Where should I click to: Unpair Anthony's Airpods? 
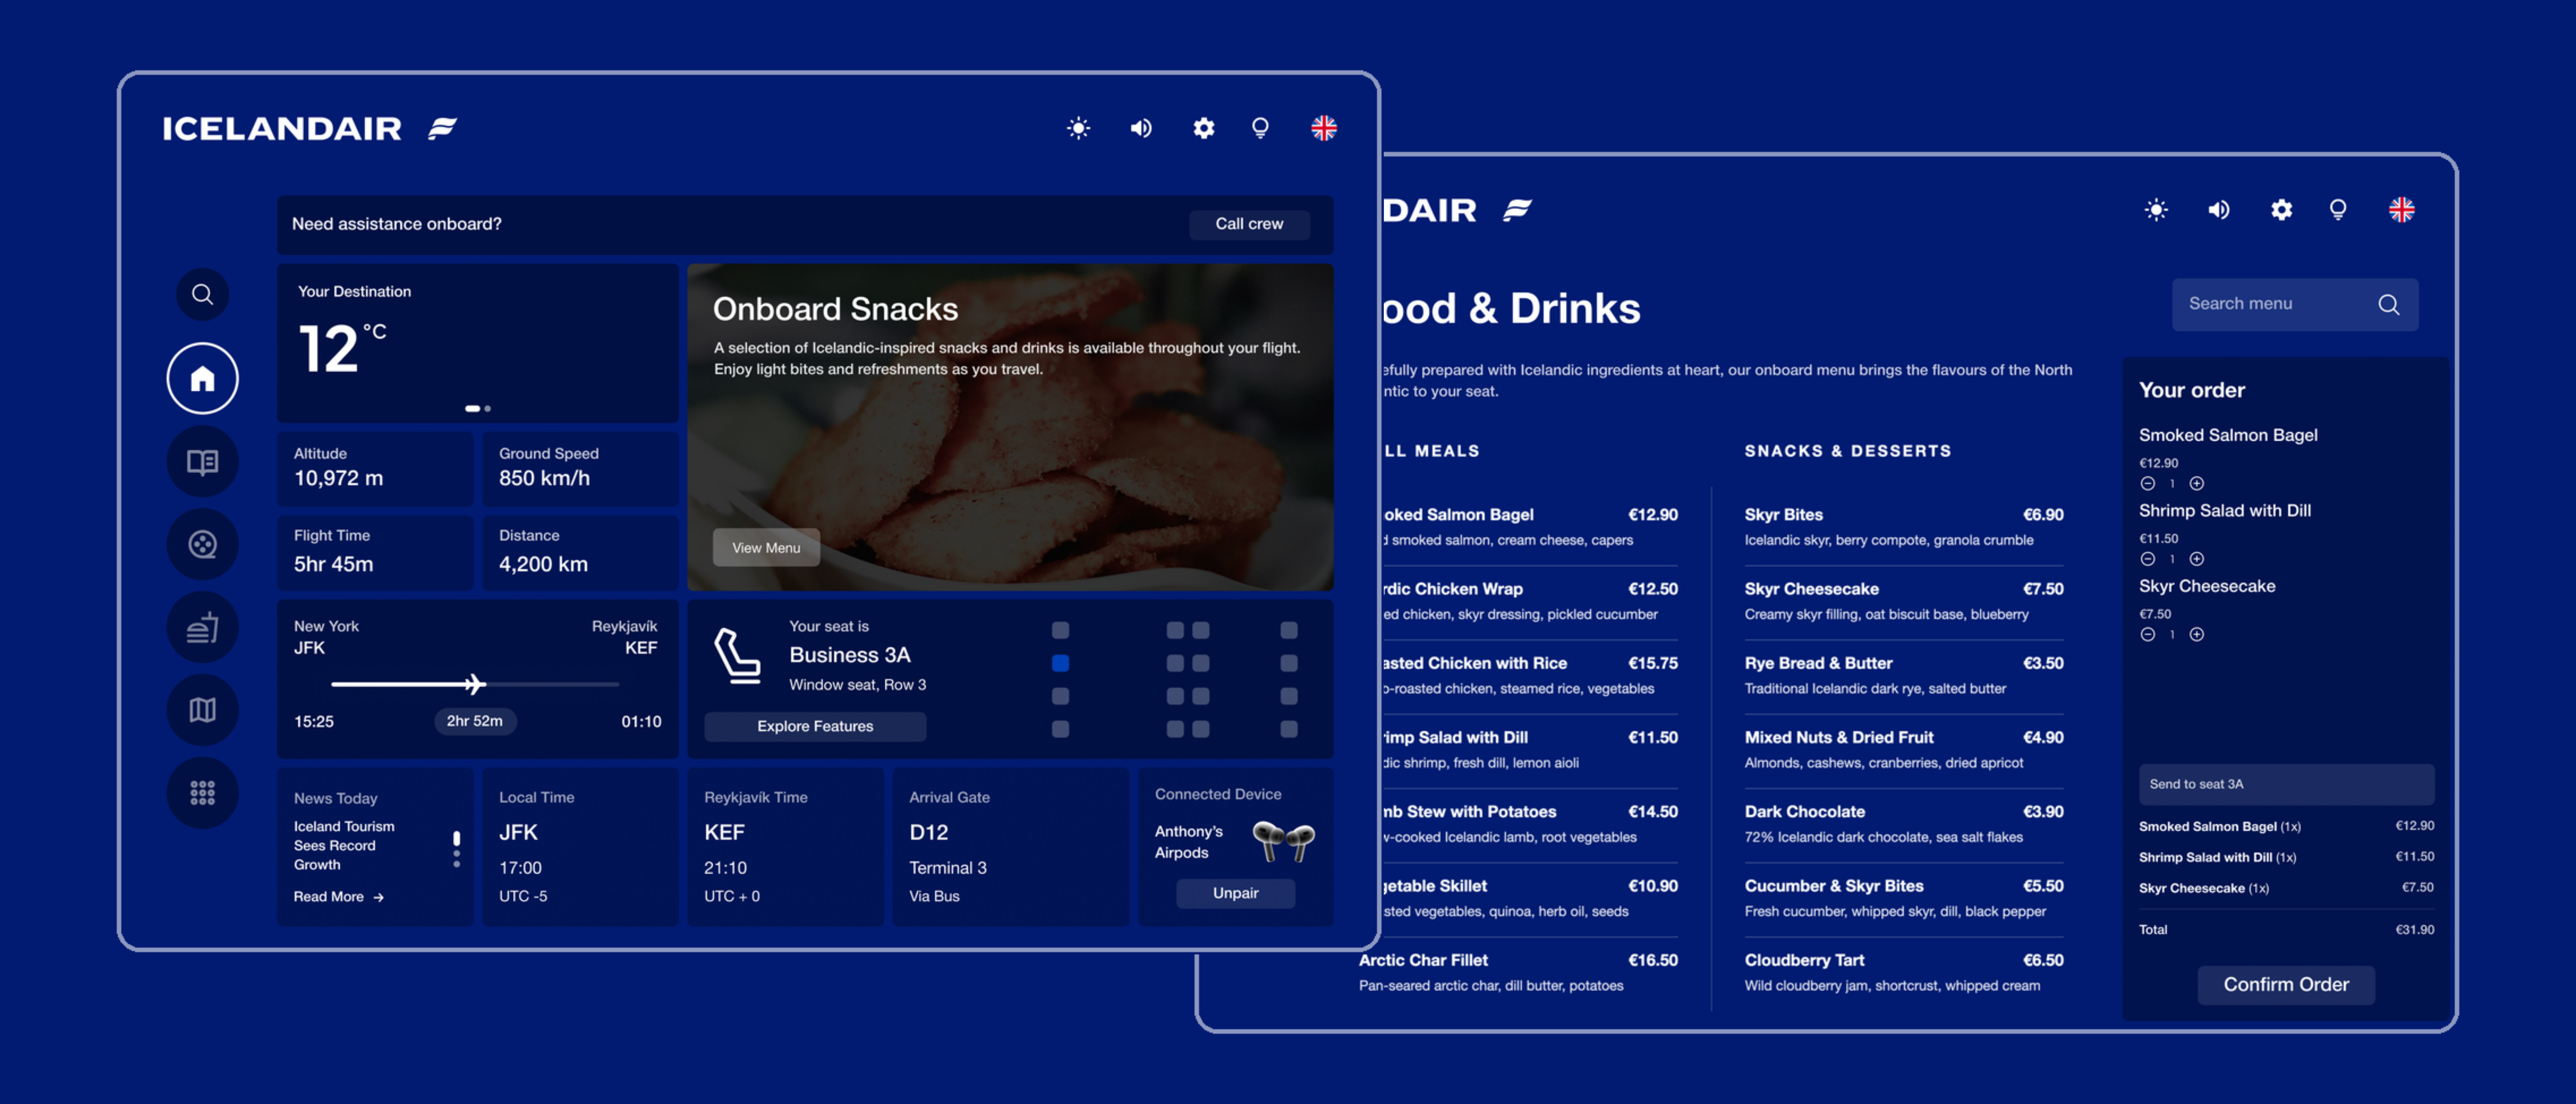pos(1235,893)
